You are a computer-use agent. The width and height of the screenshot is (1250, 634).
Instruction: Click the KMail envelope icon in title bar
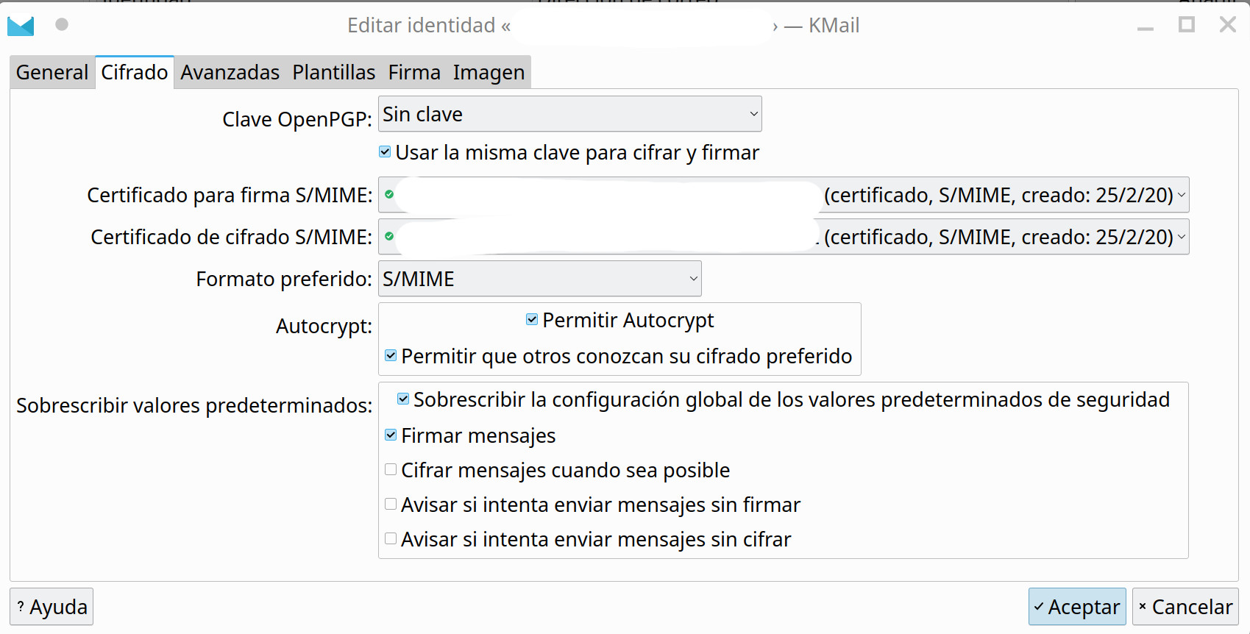tap(21, 26)
